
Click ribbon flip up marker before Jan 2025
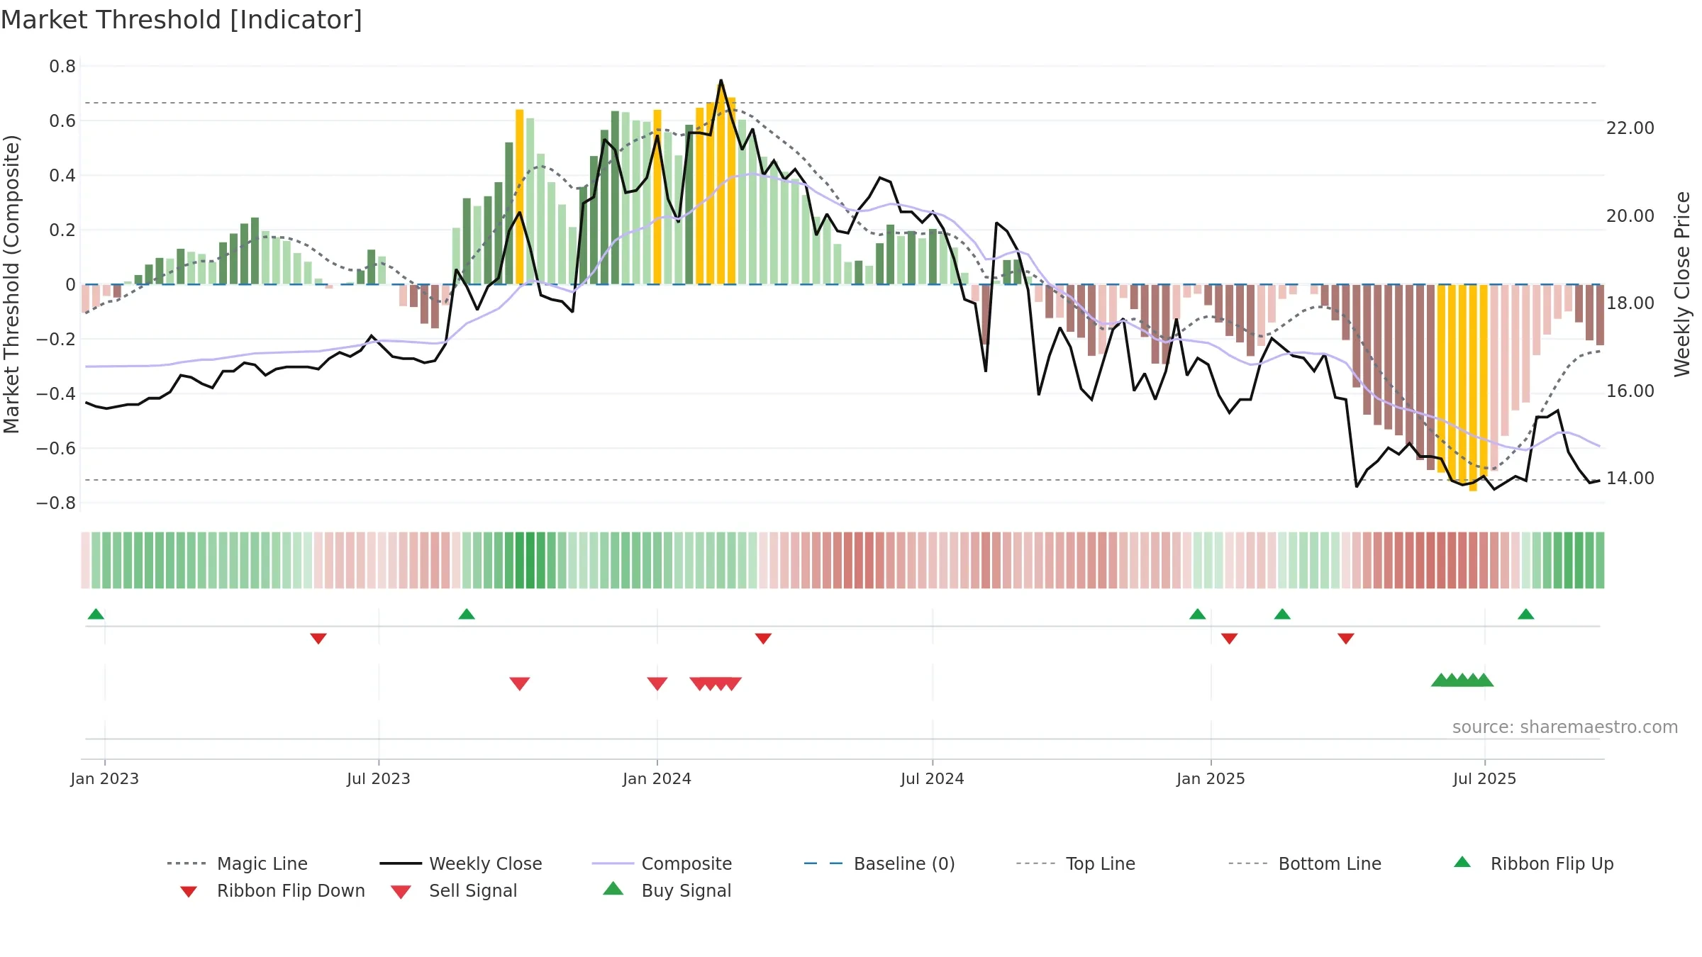click(1198, 614)
